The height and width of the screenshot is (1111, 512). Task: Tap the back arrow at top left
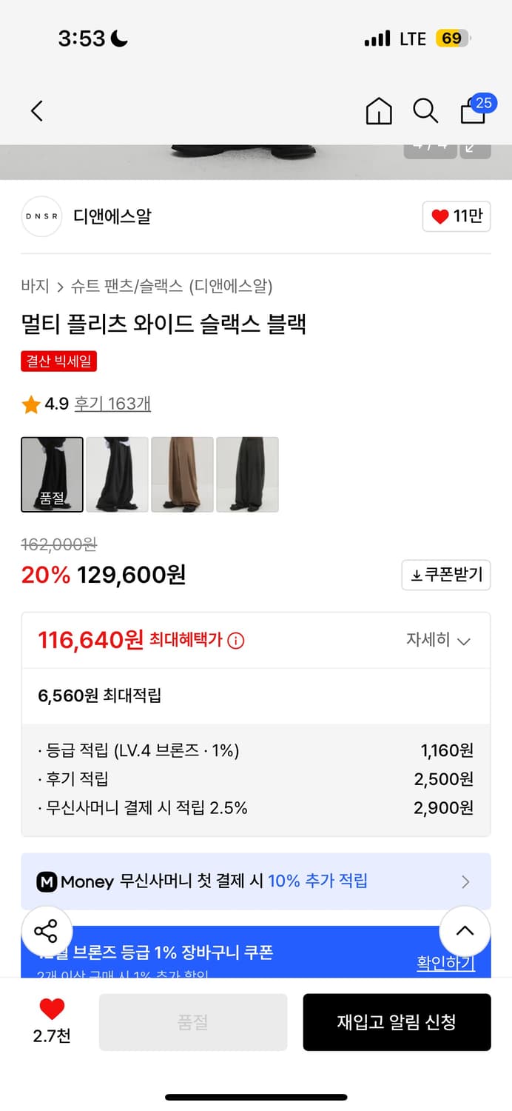[37, 110]
